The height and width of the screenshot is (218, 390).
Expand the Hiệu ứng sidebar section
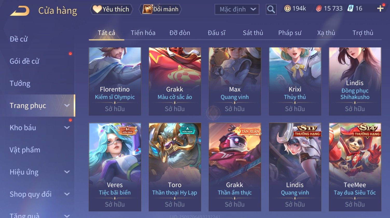(x=67, y=172)
